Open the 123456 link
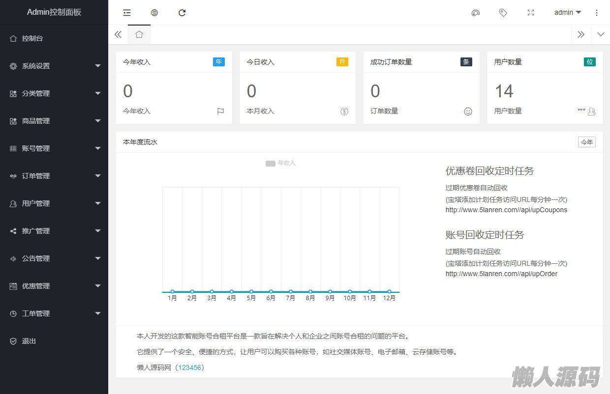 coord(189,367)
